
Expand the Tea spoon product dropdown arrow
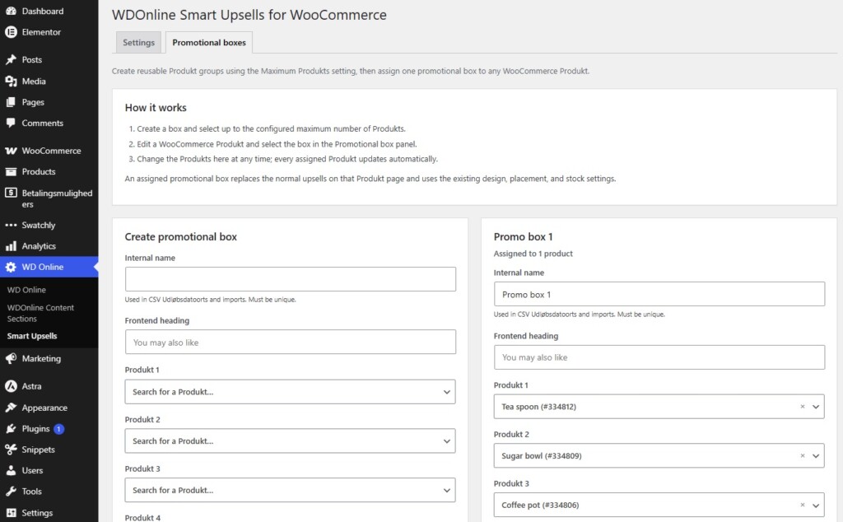point(816,407)
